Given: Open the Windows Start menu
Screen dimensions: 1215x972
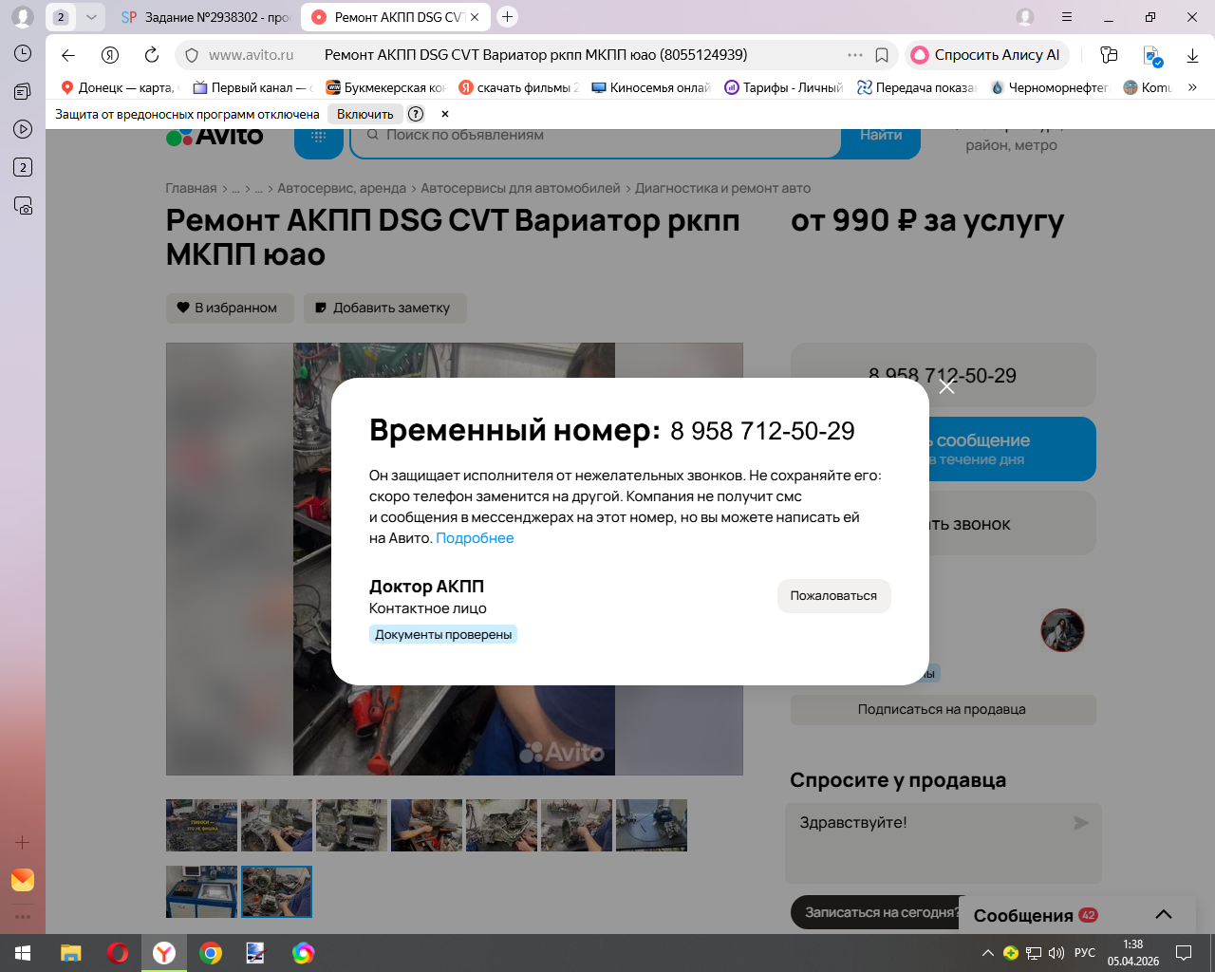Looking at the screenshot, I should click(x=23, y=953).
